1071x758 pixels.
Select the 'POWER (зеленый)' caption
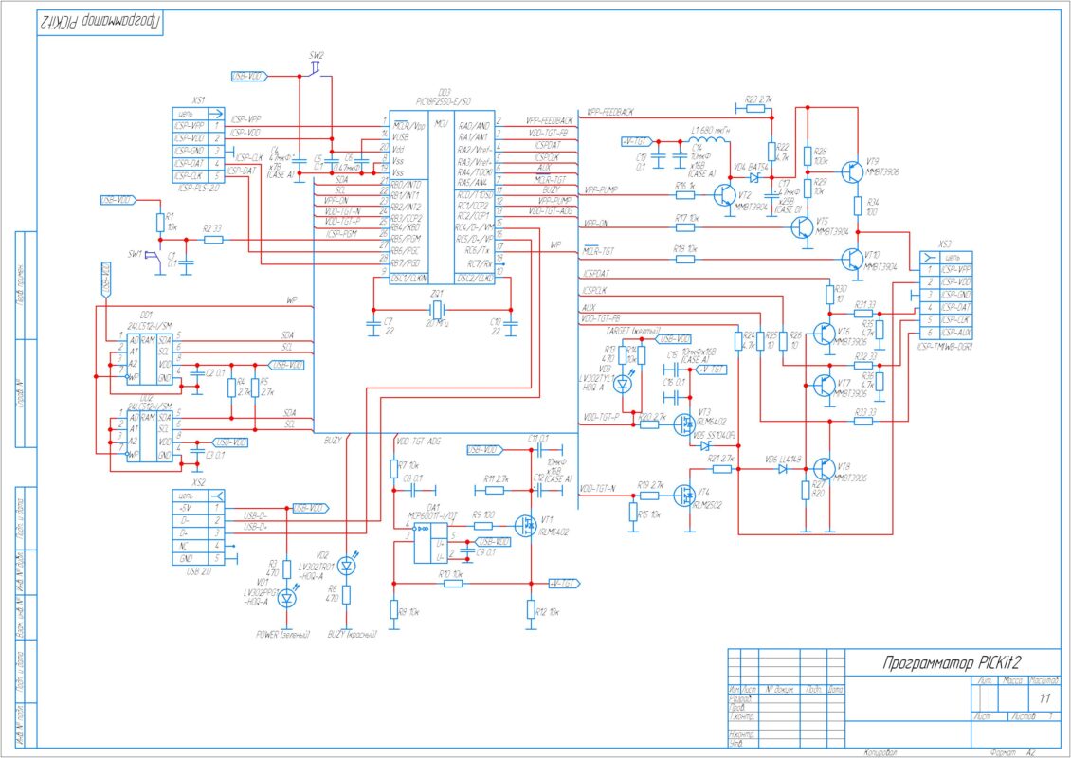pyautogui.click(x=282, y=635)
